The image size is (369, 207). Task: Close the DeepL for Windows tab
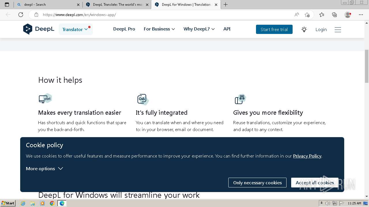click(216, 5)
